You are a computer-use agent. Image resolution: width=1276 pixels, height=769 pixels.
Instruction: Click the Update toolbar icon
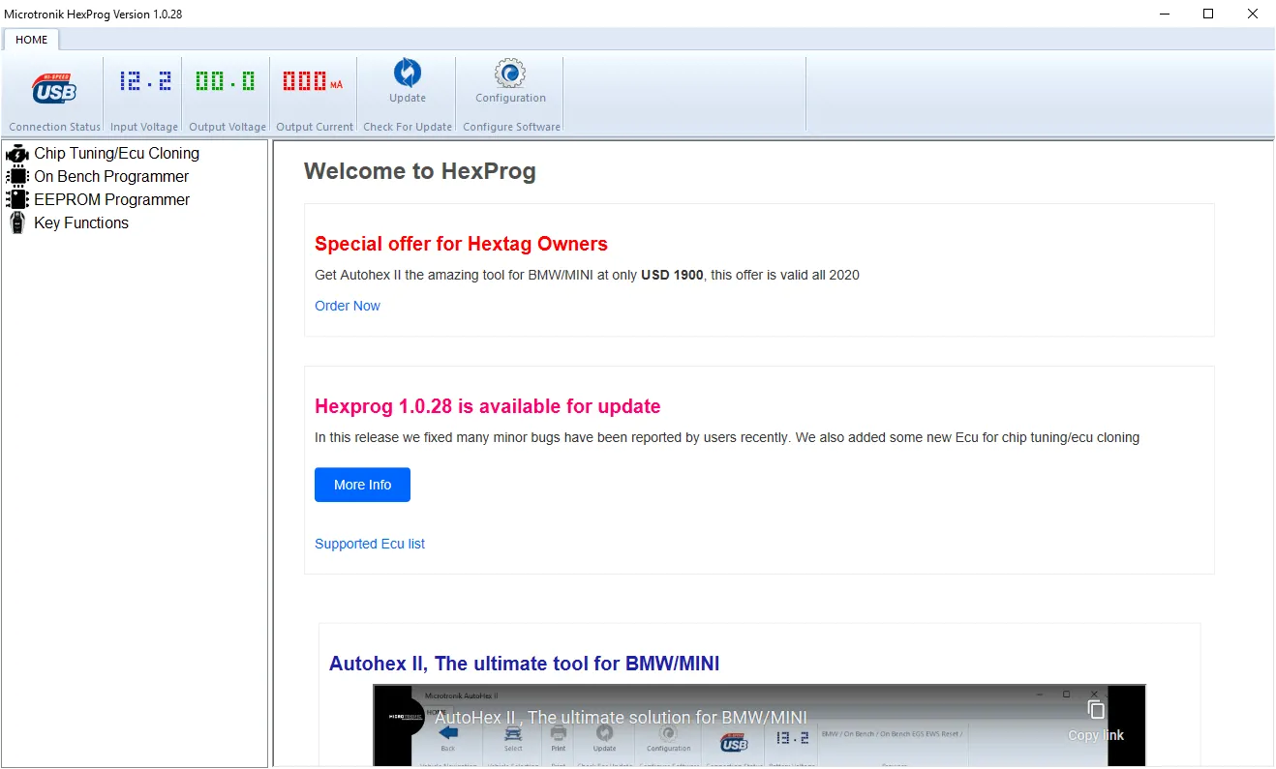point(408,74)
